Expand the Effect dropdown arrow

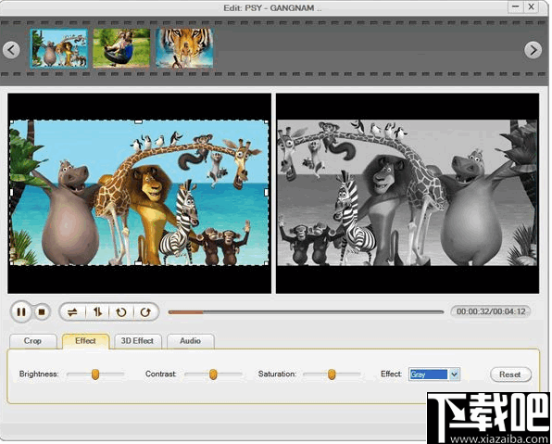click(x=454, y=374)
